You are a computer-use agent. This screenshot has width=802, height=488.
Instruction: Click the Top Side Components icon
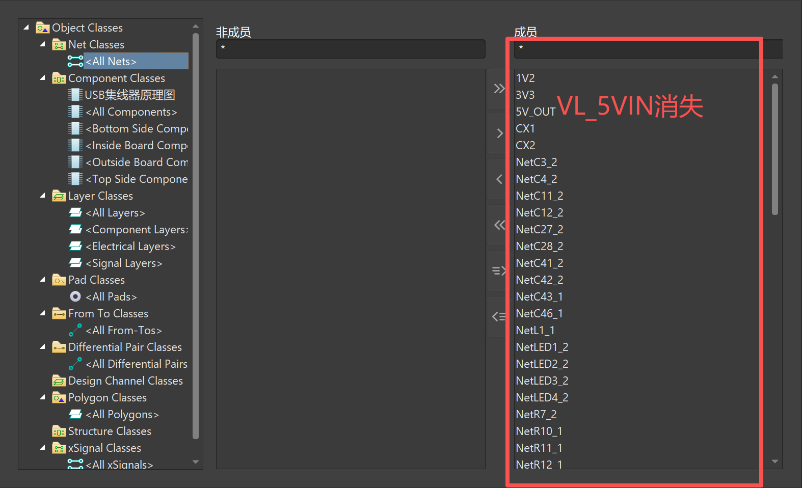(75, 179)
